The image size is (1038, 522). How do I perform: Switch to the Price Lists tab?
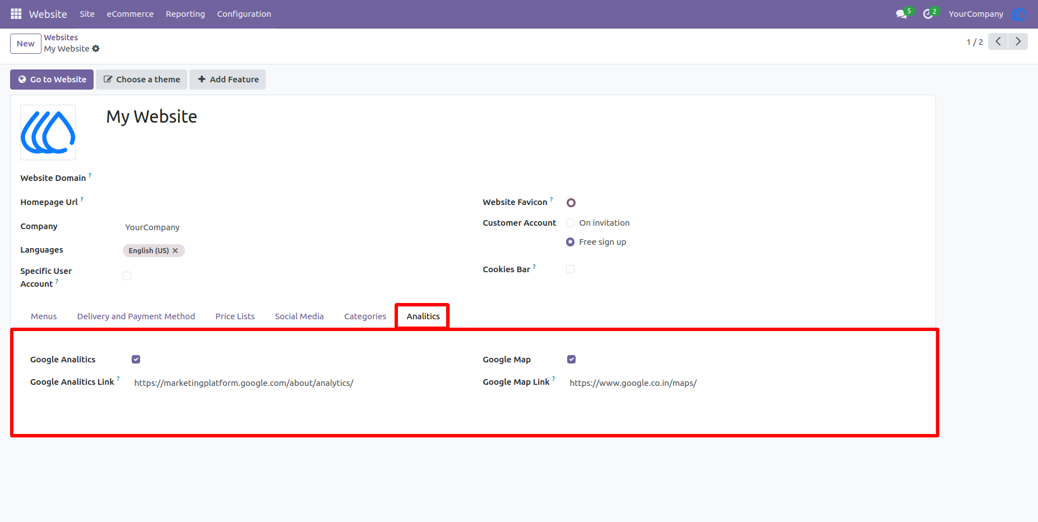235,316
